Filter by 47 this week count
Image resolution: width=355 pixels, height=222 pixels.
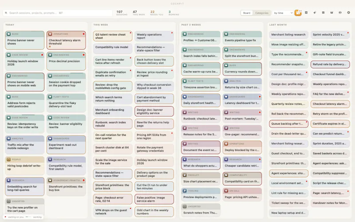[x=138, y=13]
